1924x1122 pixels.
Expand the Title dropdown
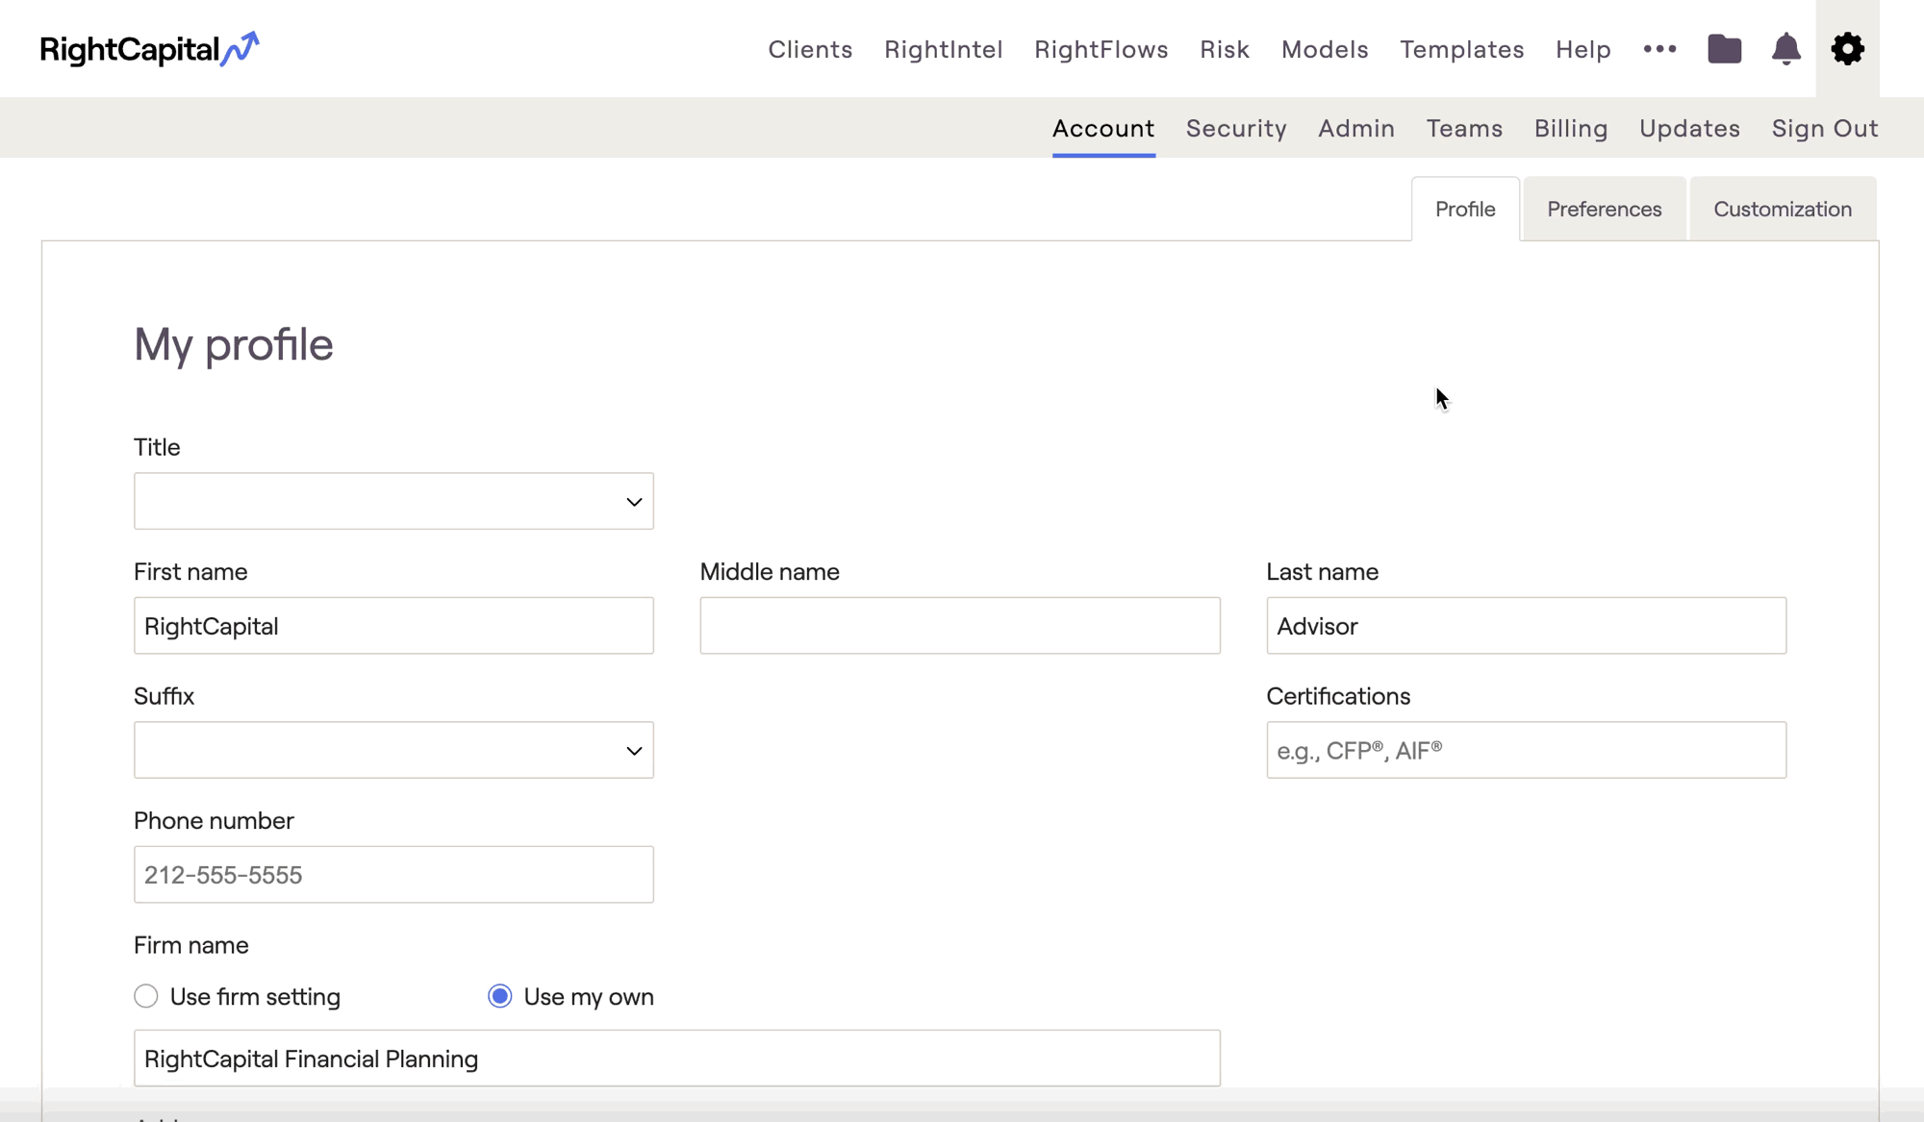point(393,501)
